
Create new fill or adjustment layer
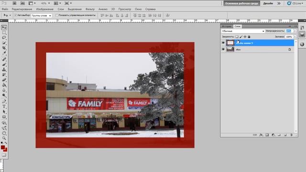pos(273,135)
